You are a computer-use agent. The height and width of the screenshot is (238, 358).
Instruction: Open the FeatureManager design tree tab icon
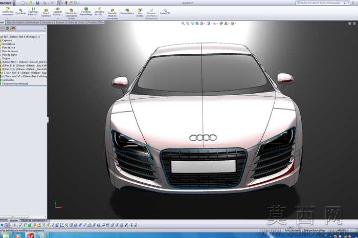[x=2, y=29]
